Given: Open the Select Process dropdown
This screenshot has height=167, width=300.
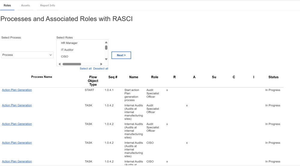Looking at the screenshot, I should click(x=27, y=55).
